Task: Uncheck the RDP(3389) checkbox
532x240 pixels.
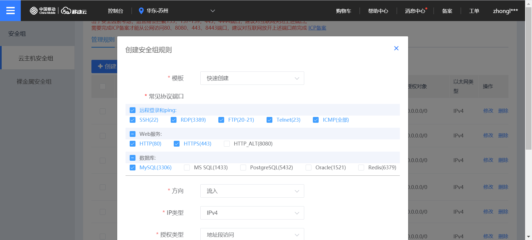Action: point(174,120)
